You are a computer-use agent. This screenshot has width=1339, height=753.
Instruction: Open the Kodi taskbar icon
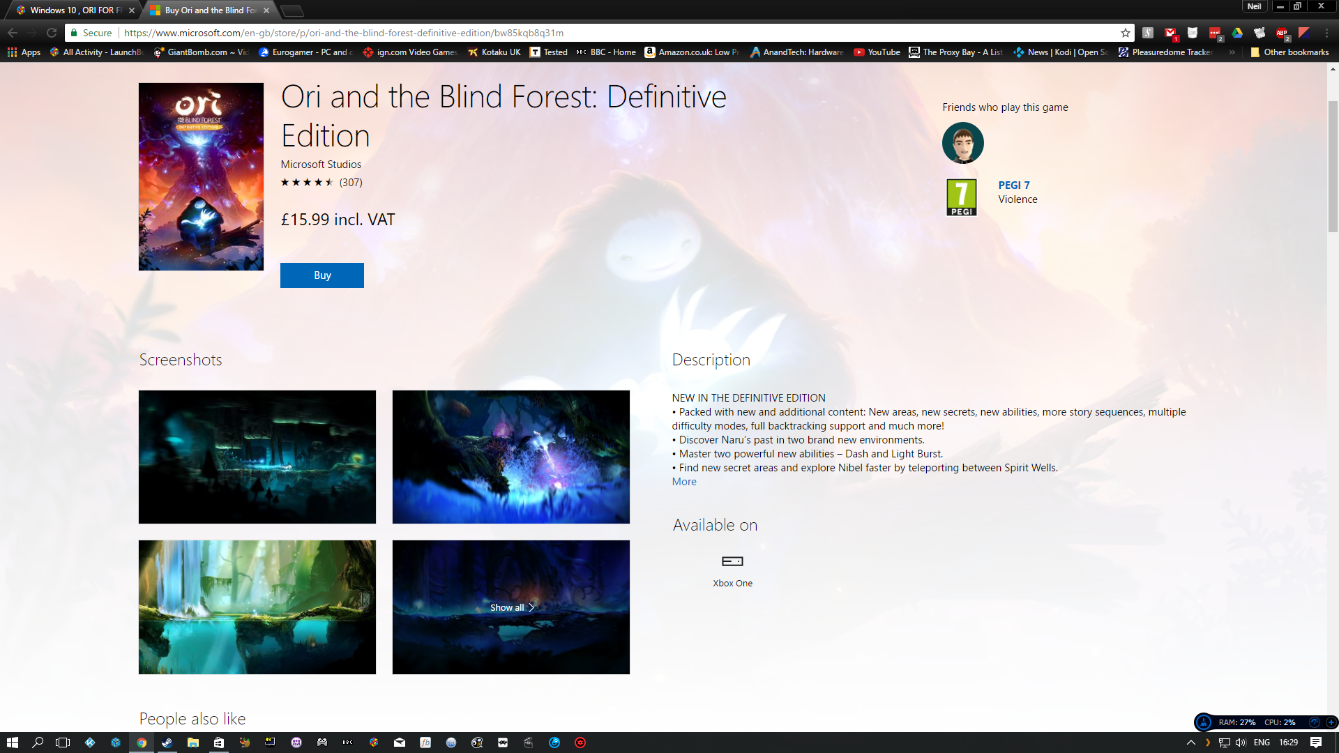pos(90,743)
